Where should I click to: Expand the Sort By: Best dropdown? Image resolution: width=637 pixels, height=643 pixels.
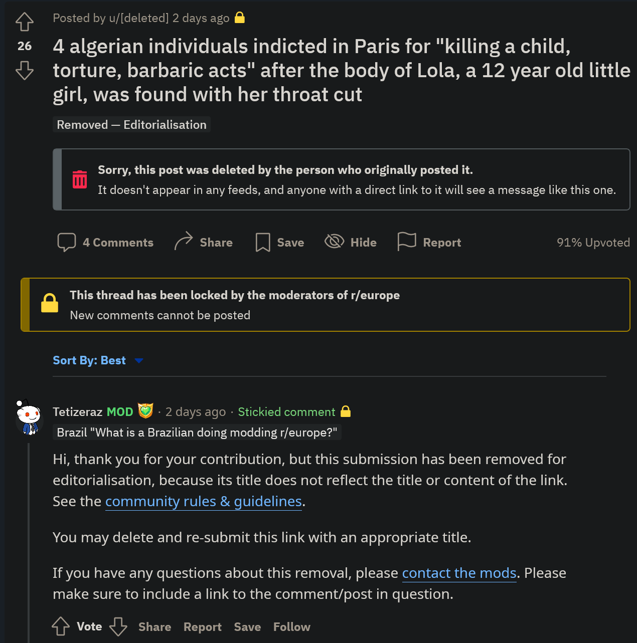[x=98, y=360]
